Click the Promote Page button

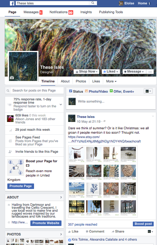point(20,186)
